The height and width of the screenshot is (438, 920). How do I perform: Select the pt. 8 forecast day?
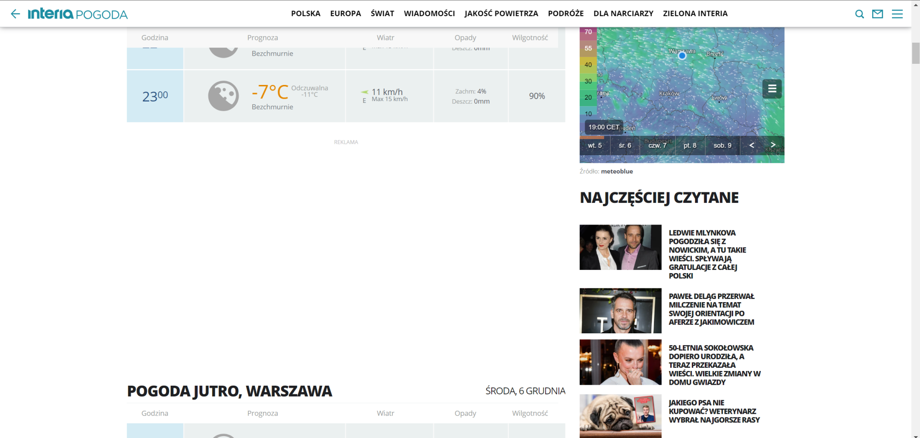pos(690,145)
